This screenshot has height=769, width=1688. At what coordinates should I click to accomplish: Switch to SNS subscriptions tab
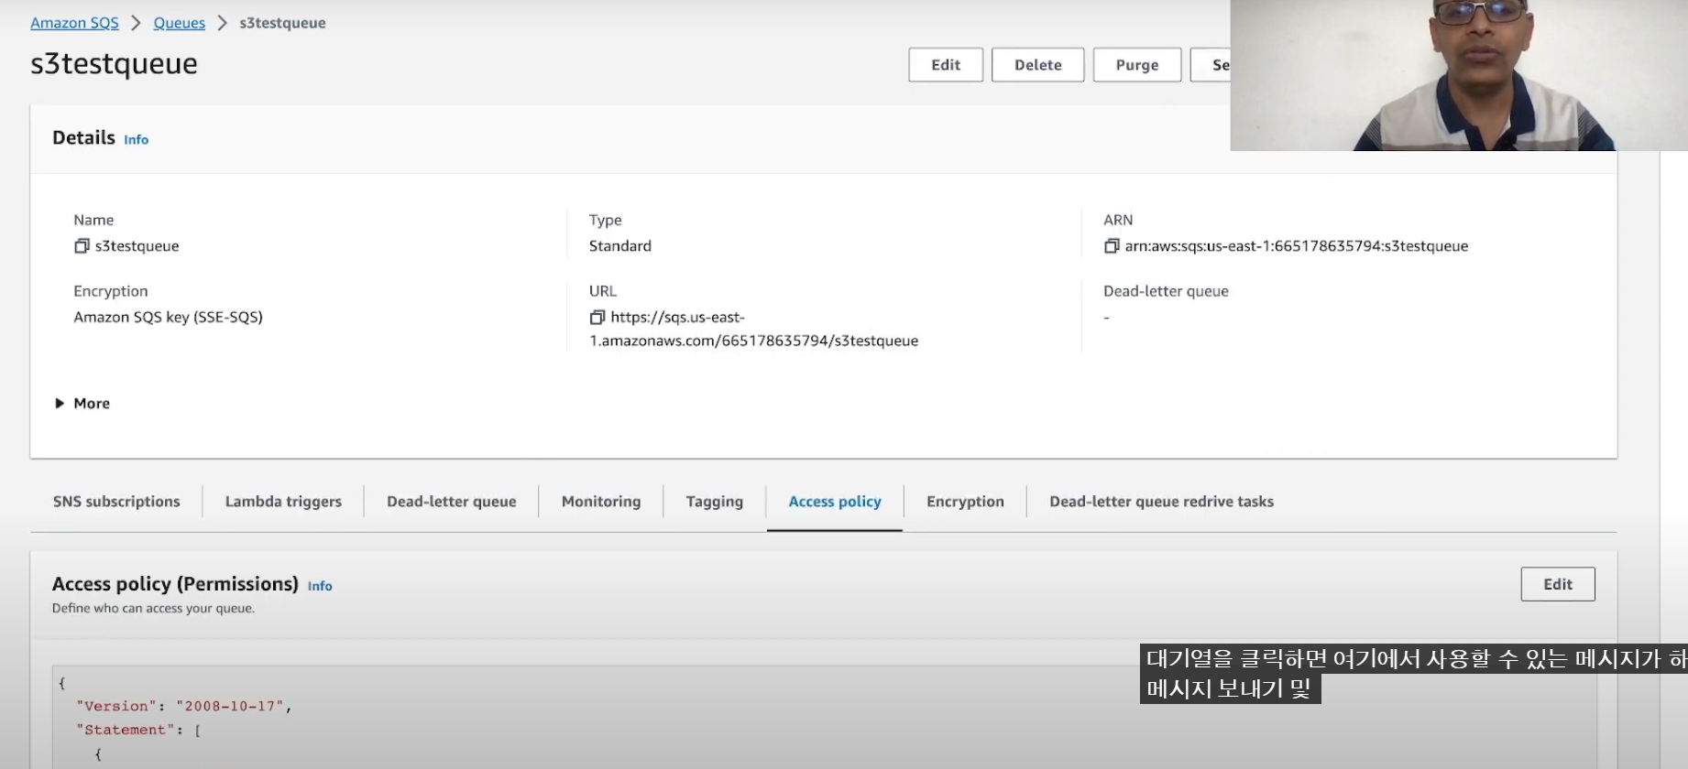[116, 502]
